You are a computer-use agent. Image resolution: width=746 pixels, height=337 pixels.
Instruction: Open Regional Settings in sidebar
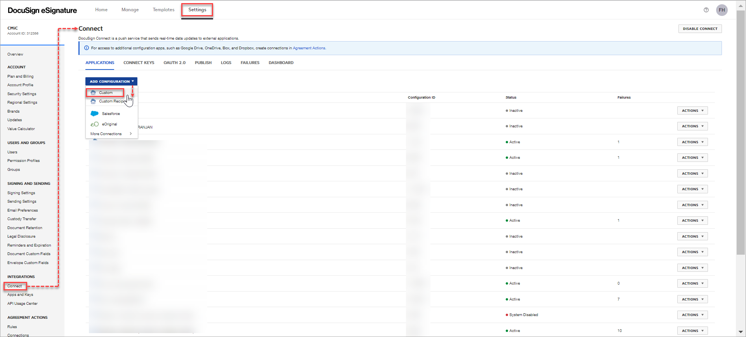(x=22, y=102)
